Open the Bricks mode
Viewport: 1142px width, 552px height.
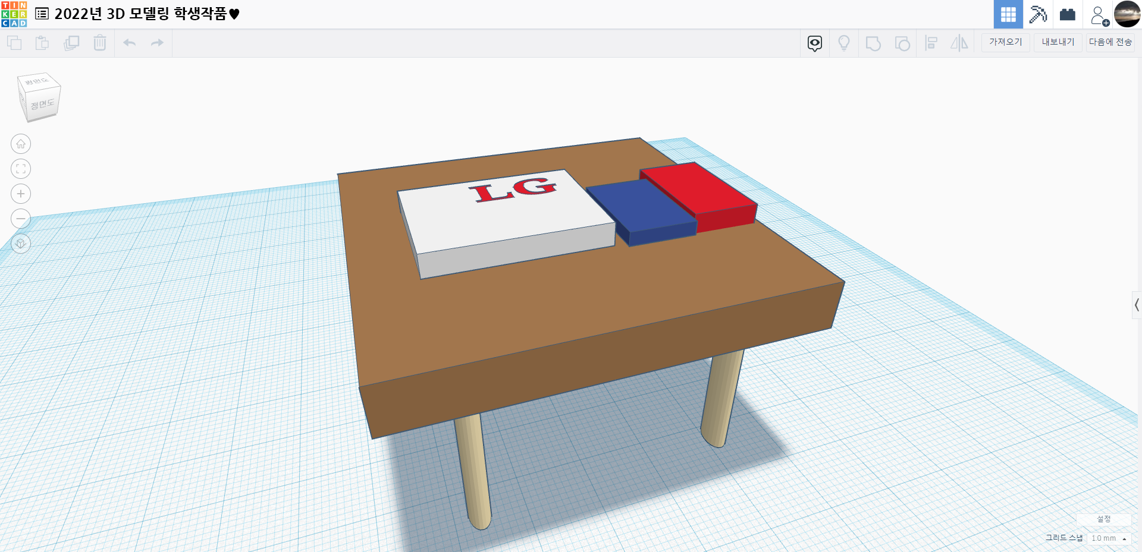coord(1068,14)
